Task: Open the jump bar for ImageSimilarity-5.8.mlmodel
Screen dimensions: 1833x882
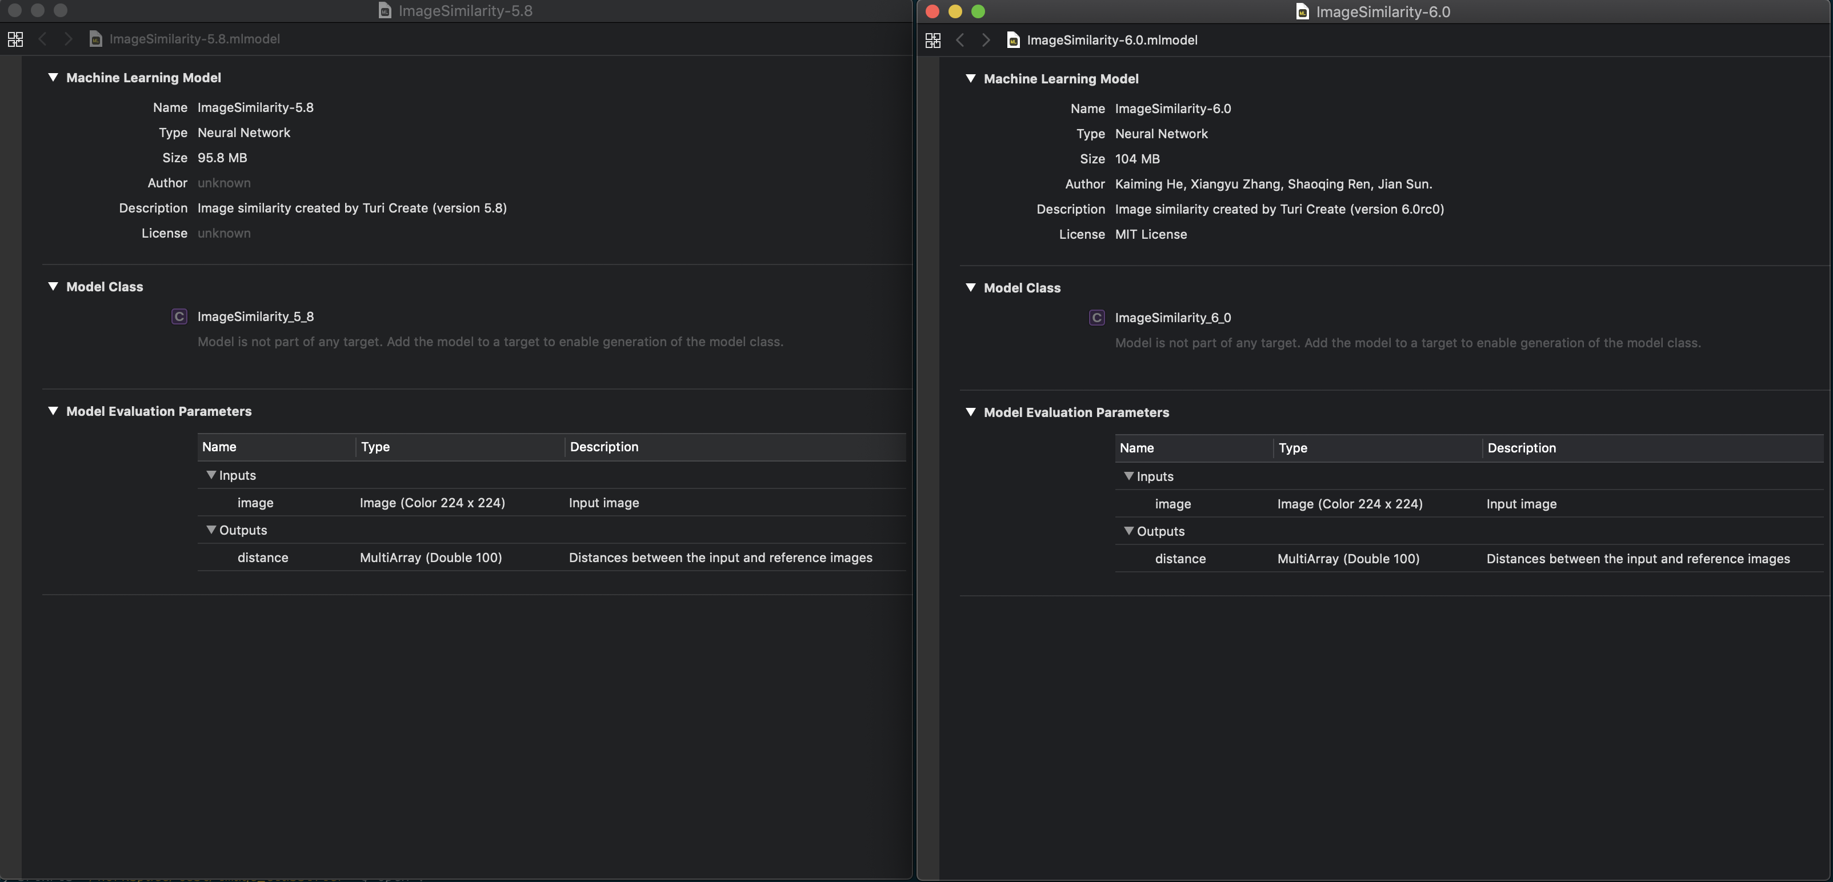Action: (x=194, y=39)
